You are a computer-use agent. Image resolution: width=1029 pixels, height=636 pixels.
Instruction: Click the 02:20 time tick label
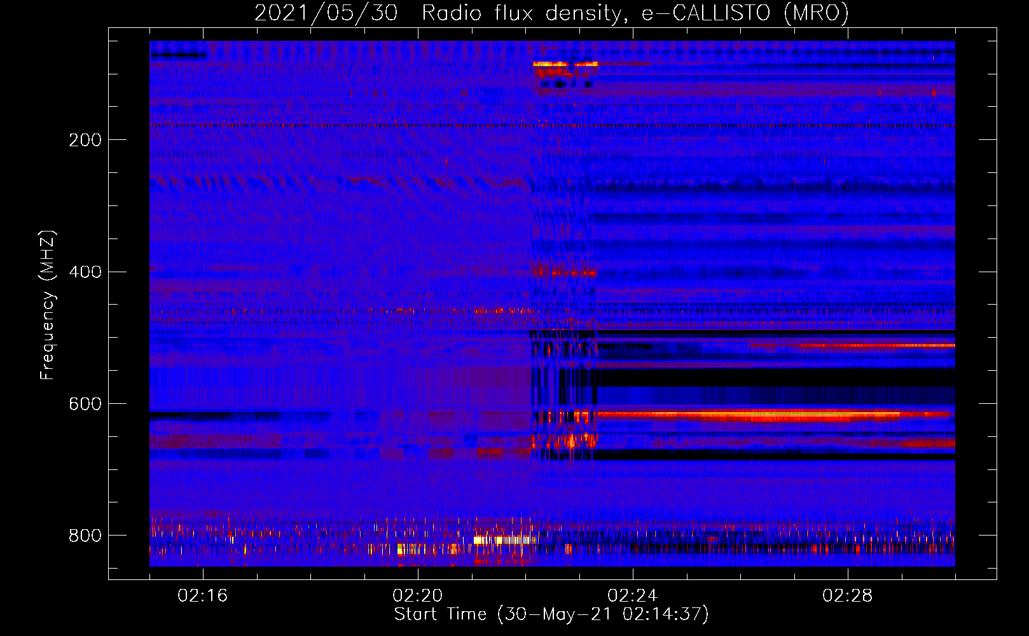click(418, 596)
